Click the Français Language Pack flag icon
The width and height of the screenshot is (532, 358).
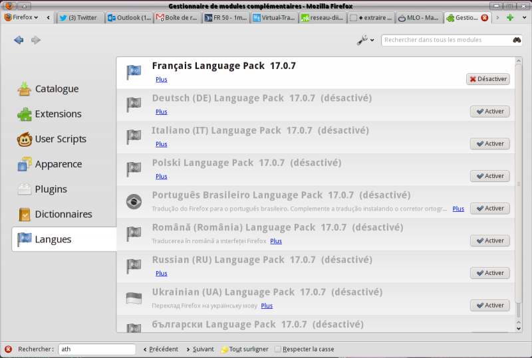pyautogui.click(x=134, y=72)
